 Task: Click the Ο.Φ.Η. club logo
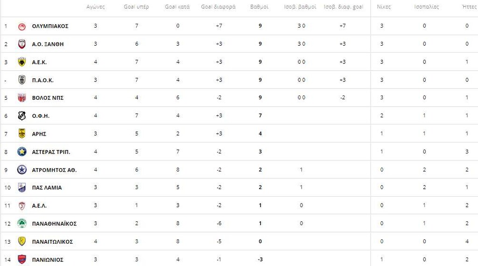coord(21,116)
